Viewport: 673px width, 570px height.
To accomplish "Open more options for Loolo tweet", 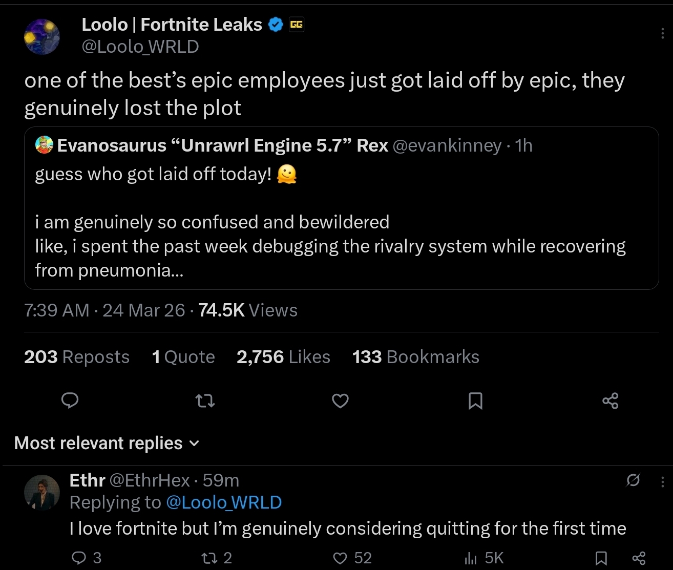I will coord(663,34).
